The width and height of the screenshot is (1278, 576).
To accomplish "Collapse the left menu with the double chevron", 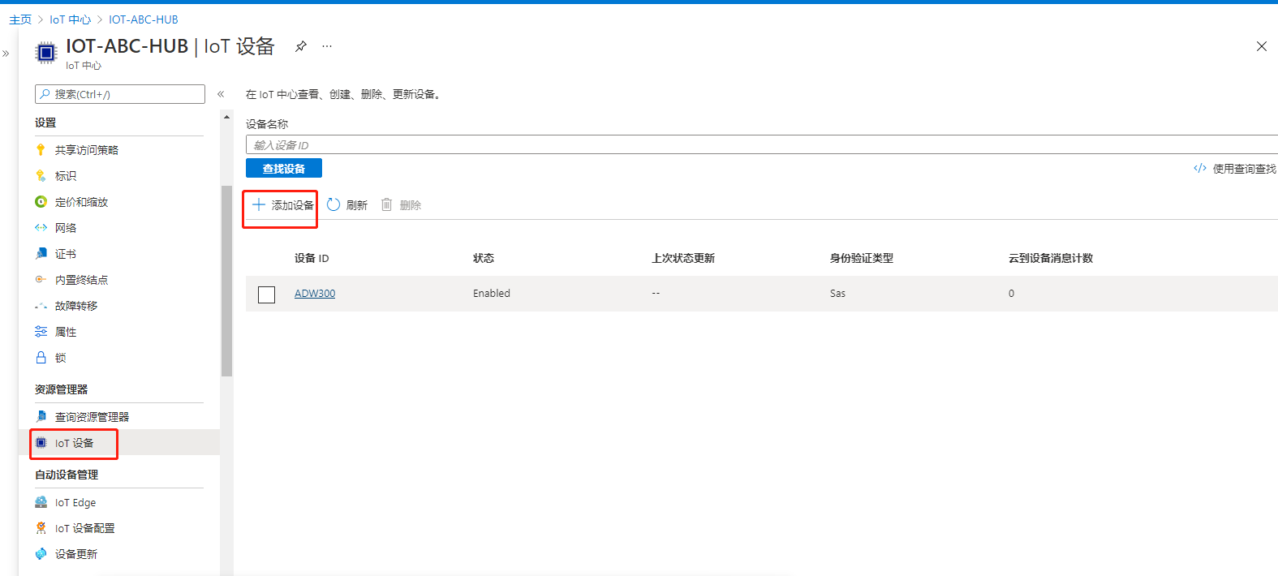I will coord(221,94).
